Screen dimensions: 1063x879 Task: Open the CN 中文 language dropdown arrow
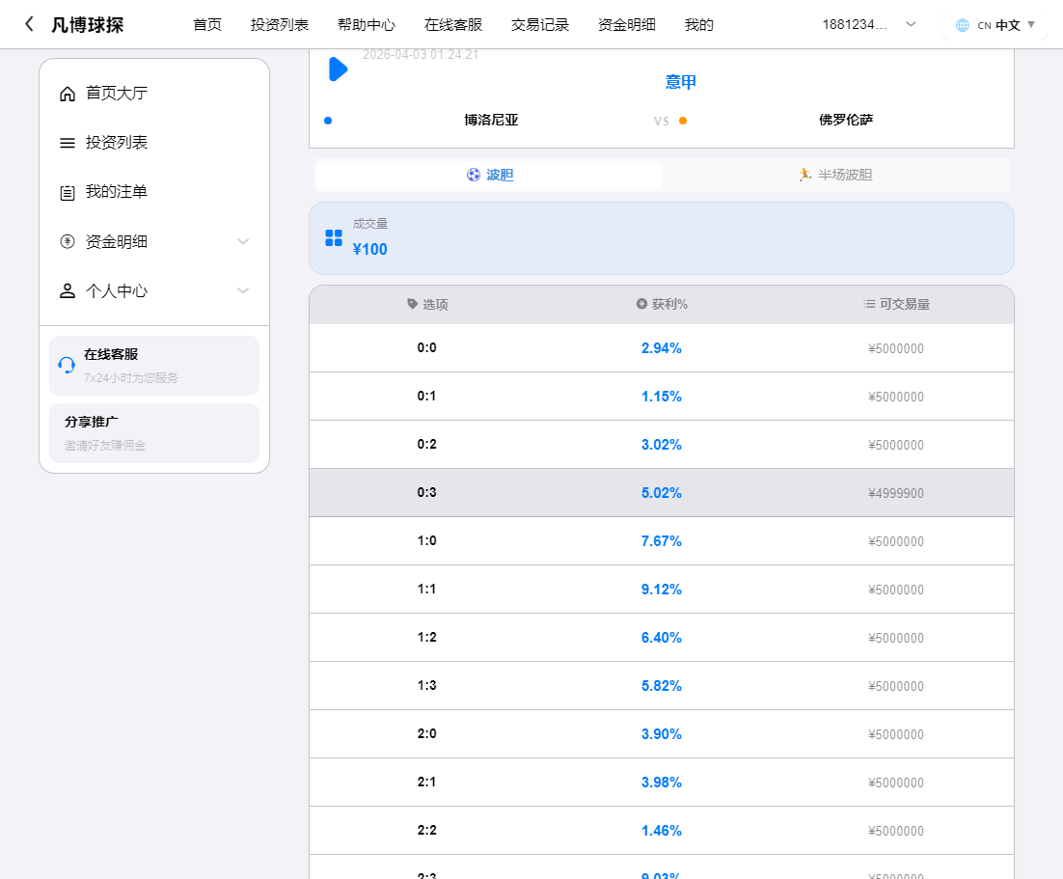pyautogui.click(x=1031, y=24)
